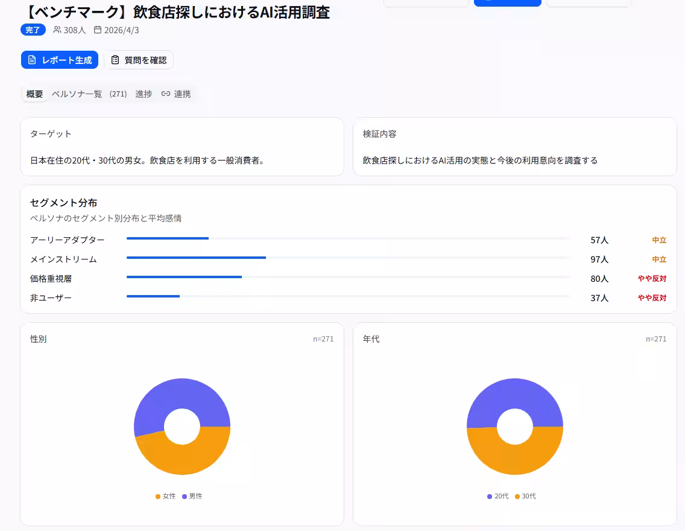The image size is (685, 531).
Task: Click the 価格重視層 segment label
Action: 51,278
